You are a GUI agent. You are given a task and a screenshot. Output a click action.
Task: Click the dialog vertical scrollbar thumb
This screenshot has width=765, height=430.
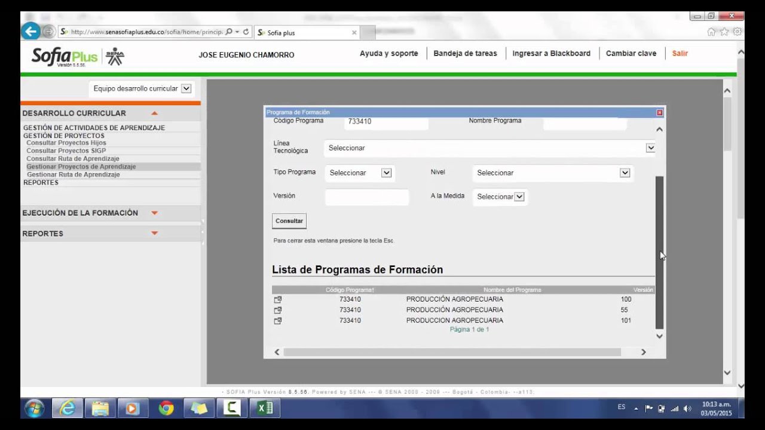(x=659, y=252)
